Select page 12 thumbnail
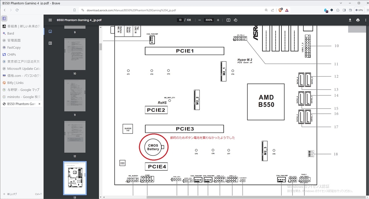Viewport: 369px width, 199px height. point(75,137)
